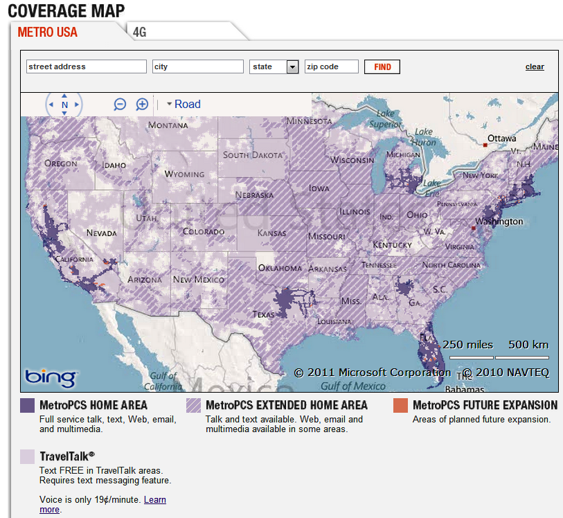Click the Arizona label on the map
This screenshot has height=518, width=563.
coord(145,280)
